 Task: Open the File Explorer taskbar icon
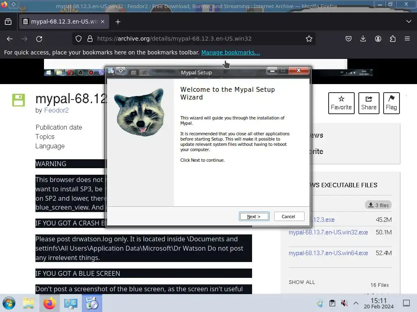tap(29, 303)
